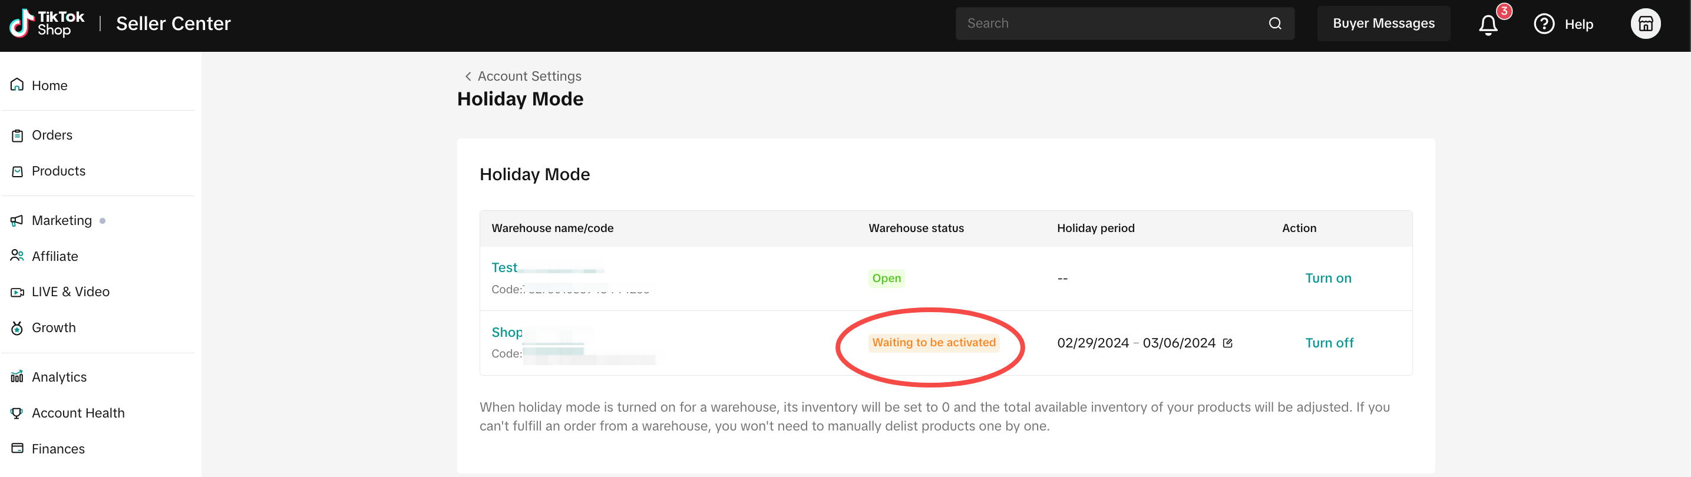Open the Affiliate section
Image resolution: width=1691 pixels, height=477 pixels.
(x=54, y=257)
